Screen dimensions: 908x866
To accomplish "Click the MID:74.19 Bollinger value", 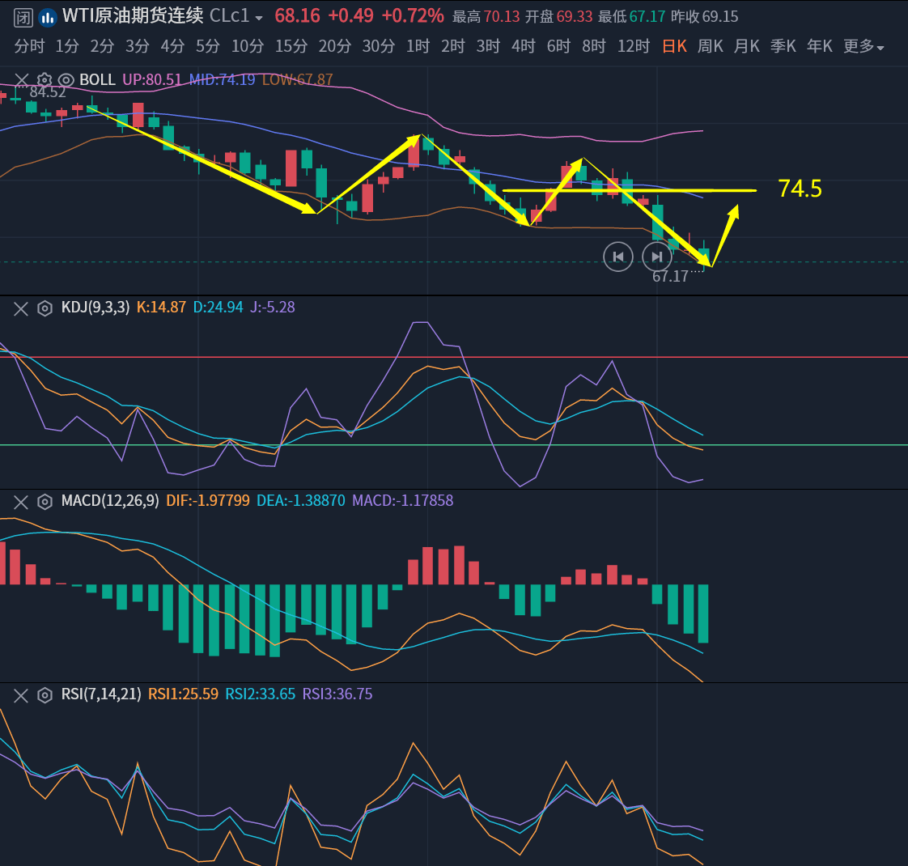I will pos(222,79).
